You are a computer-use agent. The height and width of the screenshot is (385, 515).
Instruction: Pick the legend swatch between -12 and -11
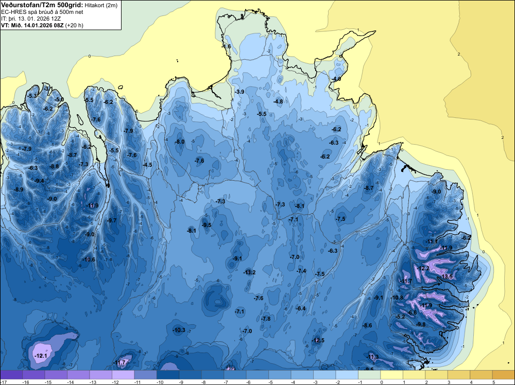(x=123, y=375)
